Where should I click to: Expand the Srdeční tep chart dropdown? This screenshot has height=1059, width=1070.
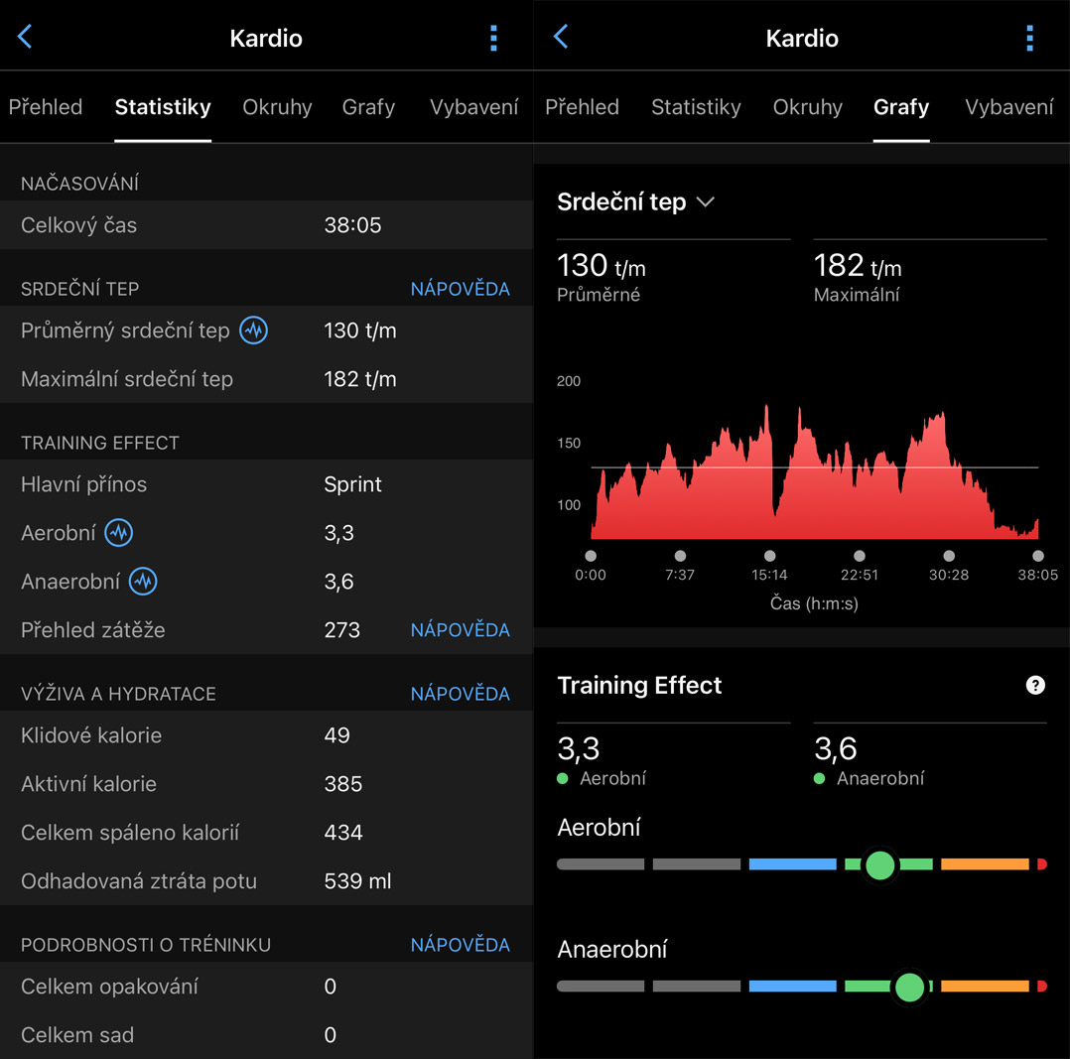(705, 201)
